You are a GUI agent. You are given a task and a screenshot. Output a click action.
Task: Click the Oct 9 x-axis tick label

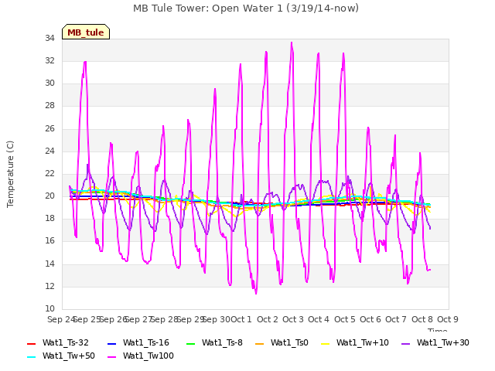coord(448,319)
